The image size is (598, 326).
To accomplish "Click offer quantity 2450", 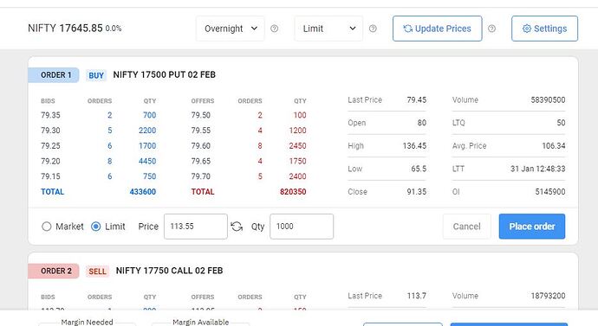I will [297, 145].
